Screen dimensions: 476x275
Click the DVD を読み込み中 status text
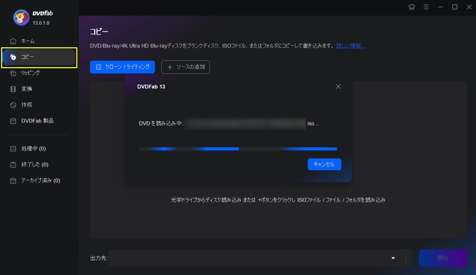(x=161, y=124)
